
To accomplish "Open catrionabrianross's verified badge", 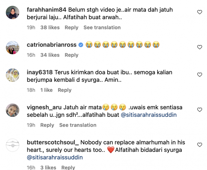I will click(x=81, y=45).
